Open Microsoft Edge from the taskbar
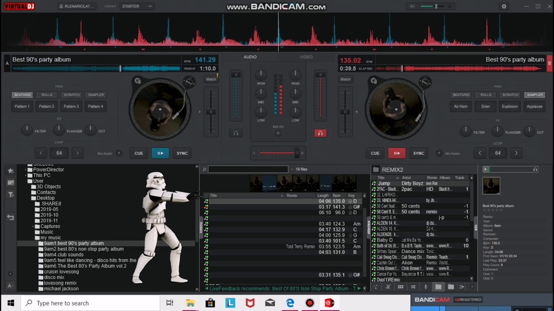Screen dimensions: 554x311 (x=290, y=303)
